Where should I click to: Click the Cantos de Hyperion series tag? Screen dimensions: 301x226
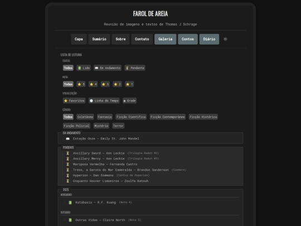click(133, 175)
